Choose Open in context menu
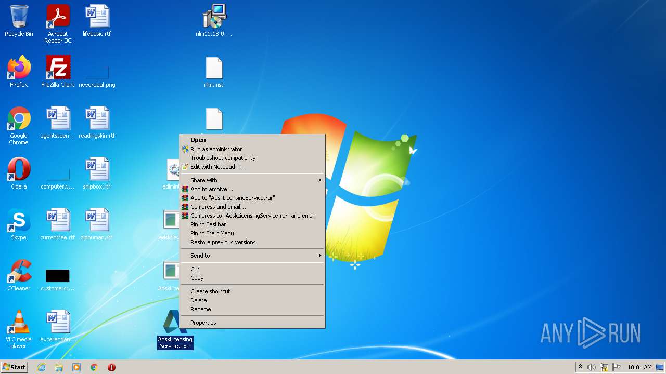 point(252,140)
